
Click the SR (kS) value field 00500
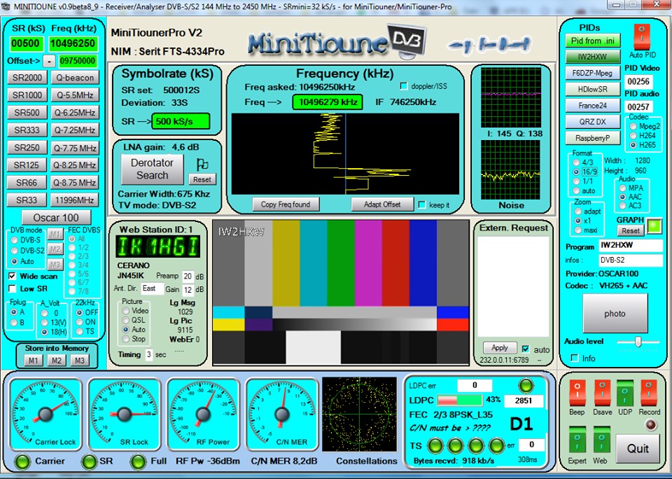27,43
